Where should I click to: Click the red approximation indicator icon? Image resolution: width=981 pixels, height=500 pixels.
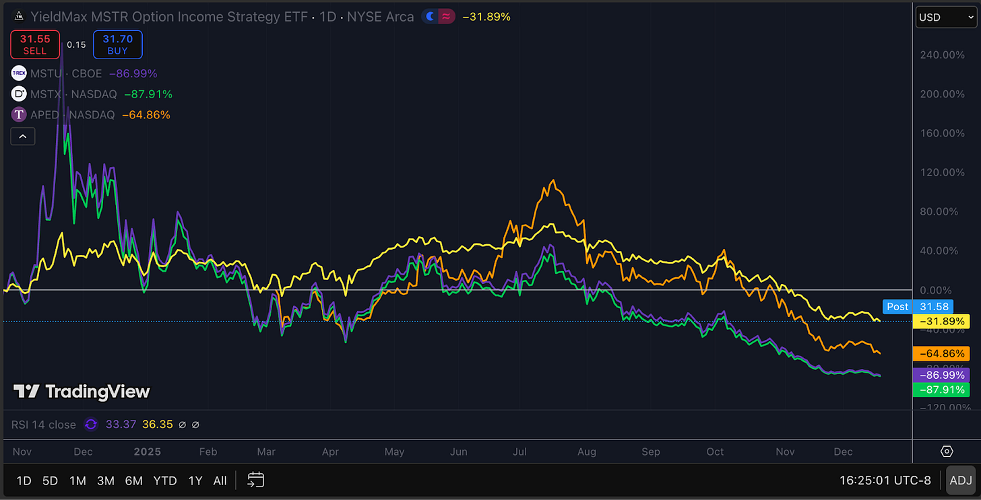point(446,17)
